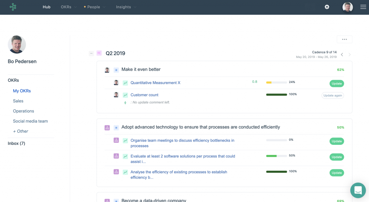This screenshot has height=202, width=369.
Task: Click the Bo Pedersen name heading
Action: coord(22,61)
